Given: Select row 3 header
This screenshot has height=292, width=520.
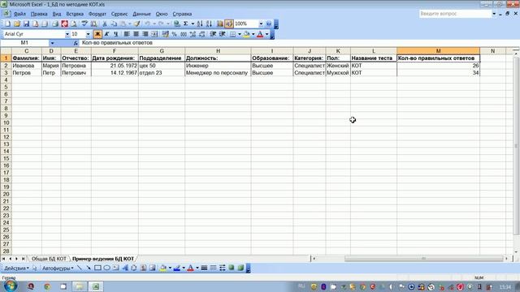Looking at the screenshot, I should click(6, 72).
